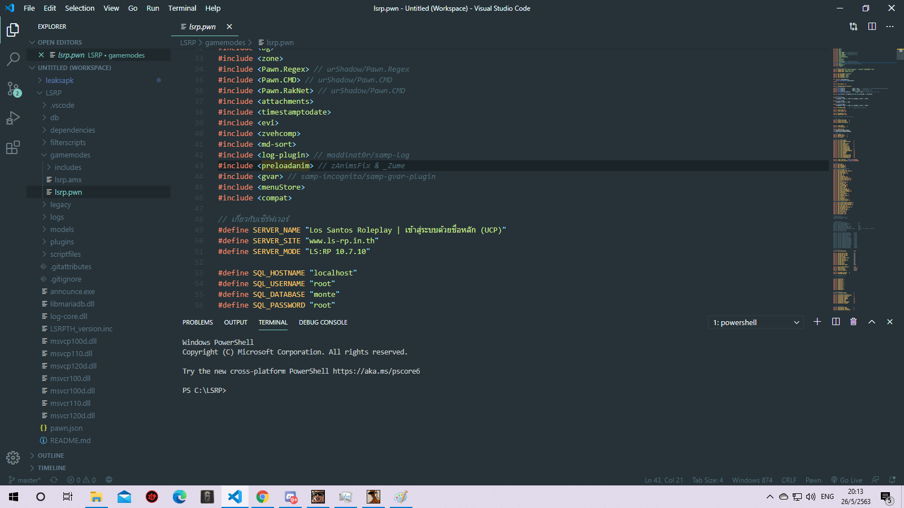Open File Explorer from the taskbar
Screen dimensions: 904x508
[96, 497]
